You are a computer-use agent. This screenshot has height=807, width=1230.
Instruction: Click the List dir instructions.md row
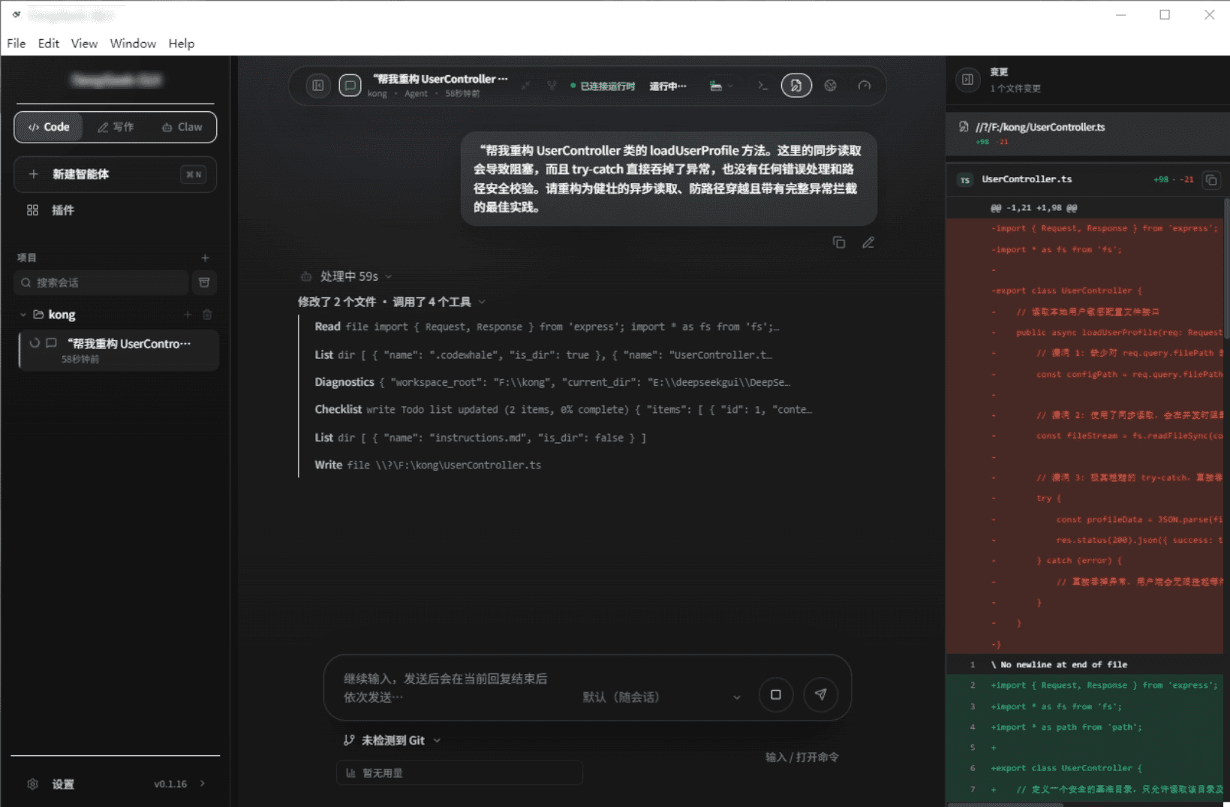click(x=480, y=437)
